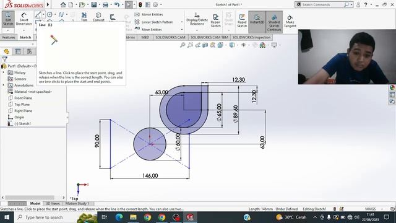This screenshot has height=223, width=396.
Task: Open the Exit Sketch dropdown arrow
Action: (x=8, y=30)
